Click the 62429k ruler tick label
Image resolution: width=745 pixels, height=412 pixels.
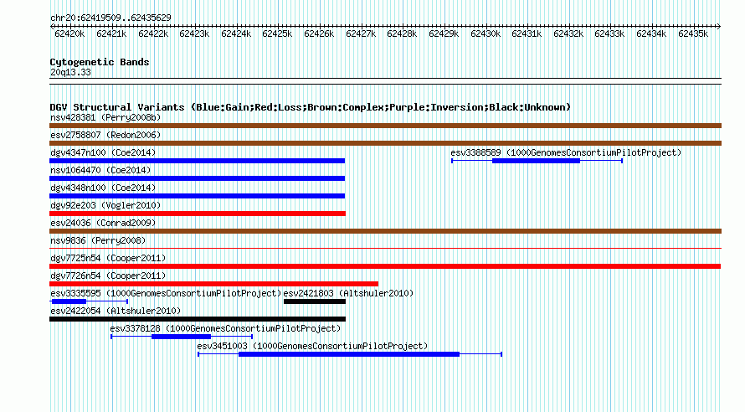(x=444, y=33)
